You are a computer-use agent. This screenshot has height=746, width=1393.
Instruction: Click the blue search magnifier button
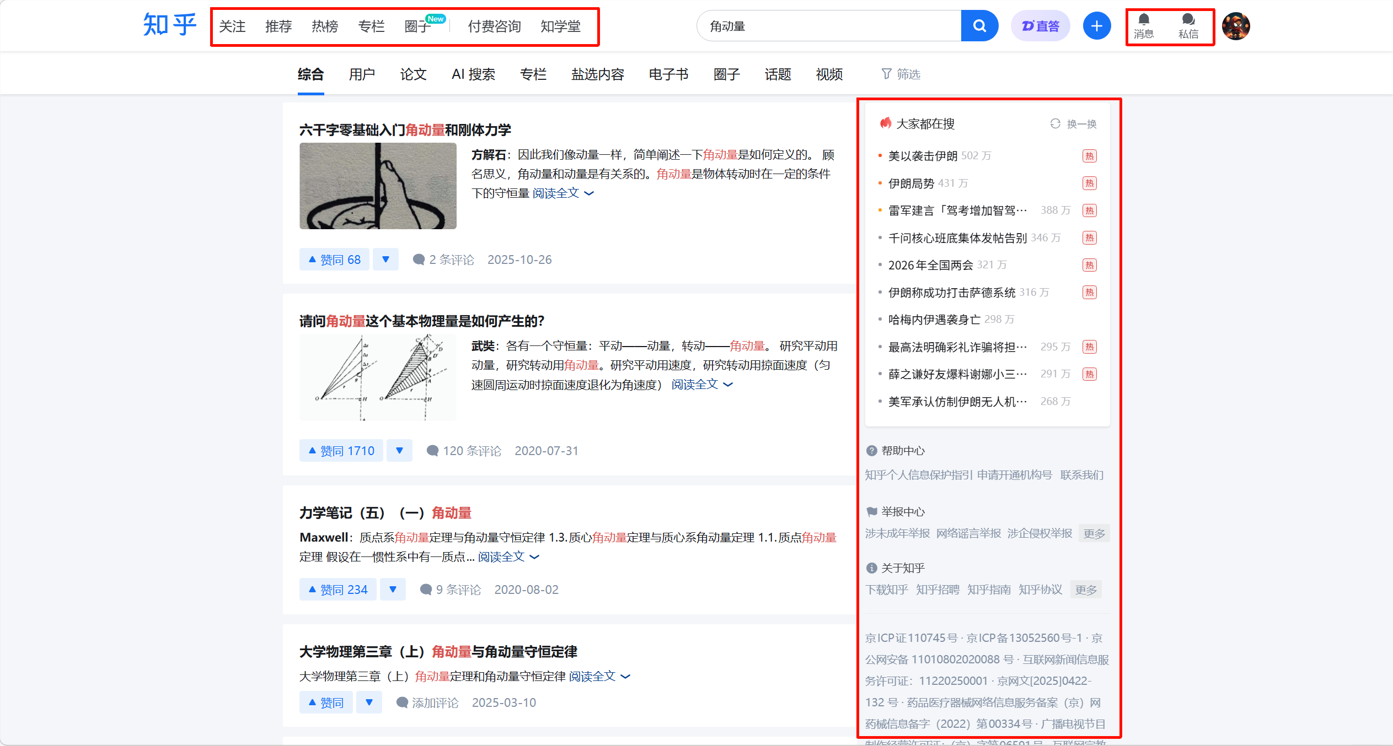click(x=979, y=26)
